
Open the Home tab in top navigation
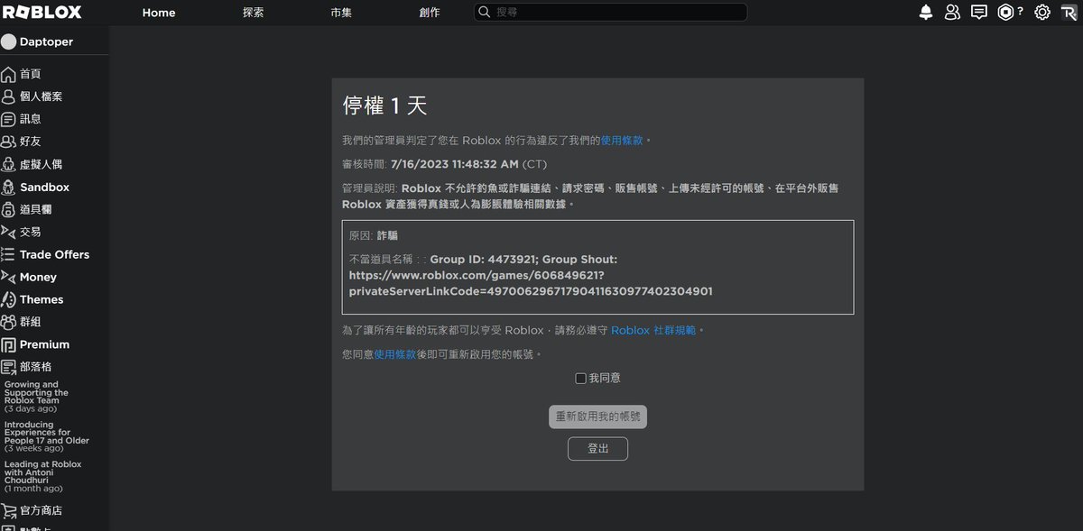(x=159, y=13)
